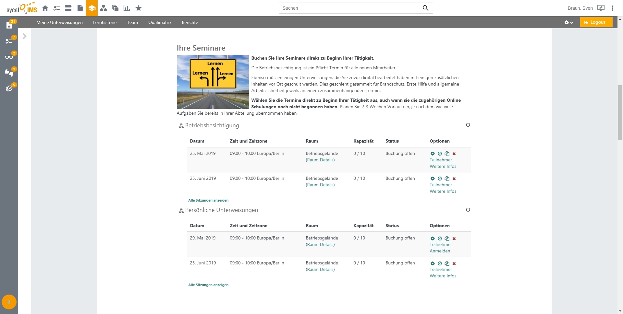Select the highlighted graduation cap training icon

[92, 8]
